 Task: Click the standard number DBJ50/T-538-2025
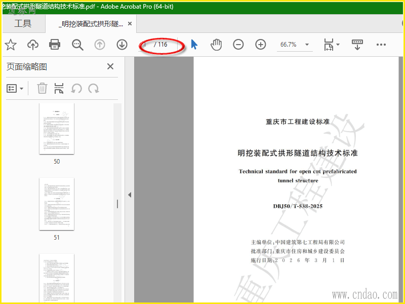coord(298,206)
